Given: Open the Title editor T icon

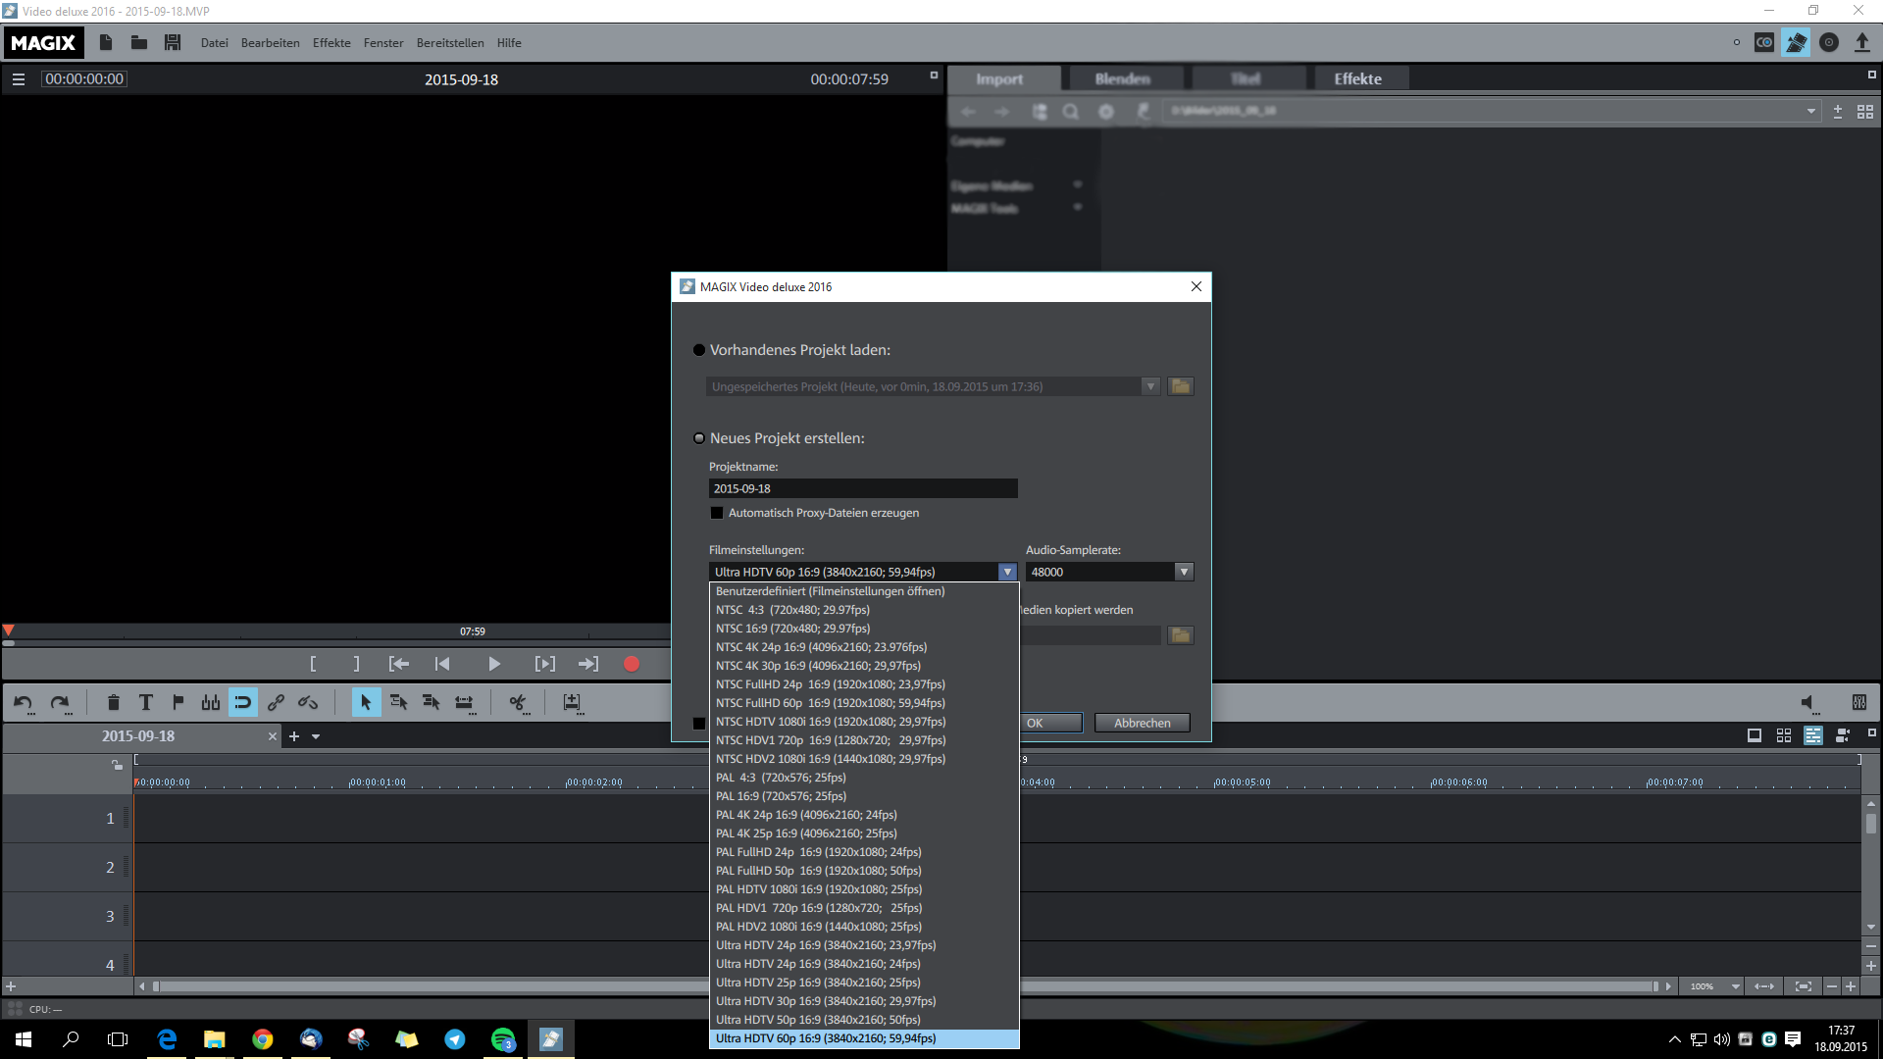Looking at the screenshot, I should click(x=146, y=702).
